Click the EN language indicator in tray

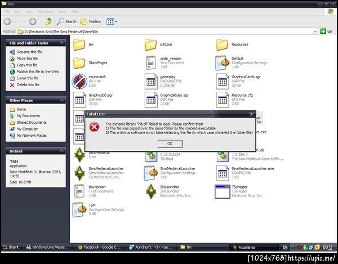(x=285, y=247)
